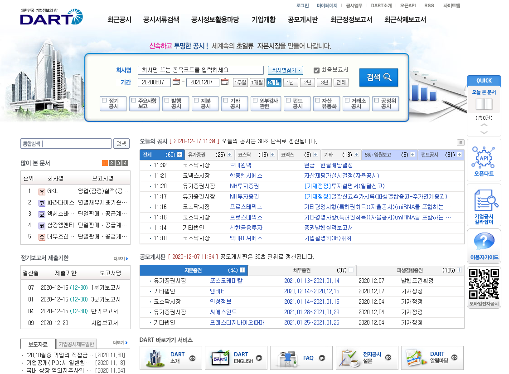This screenshot has height=374, width=509.
Task: Select the 1년 period button
Action: (290, 83)
